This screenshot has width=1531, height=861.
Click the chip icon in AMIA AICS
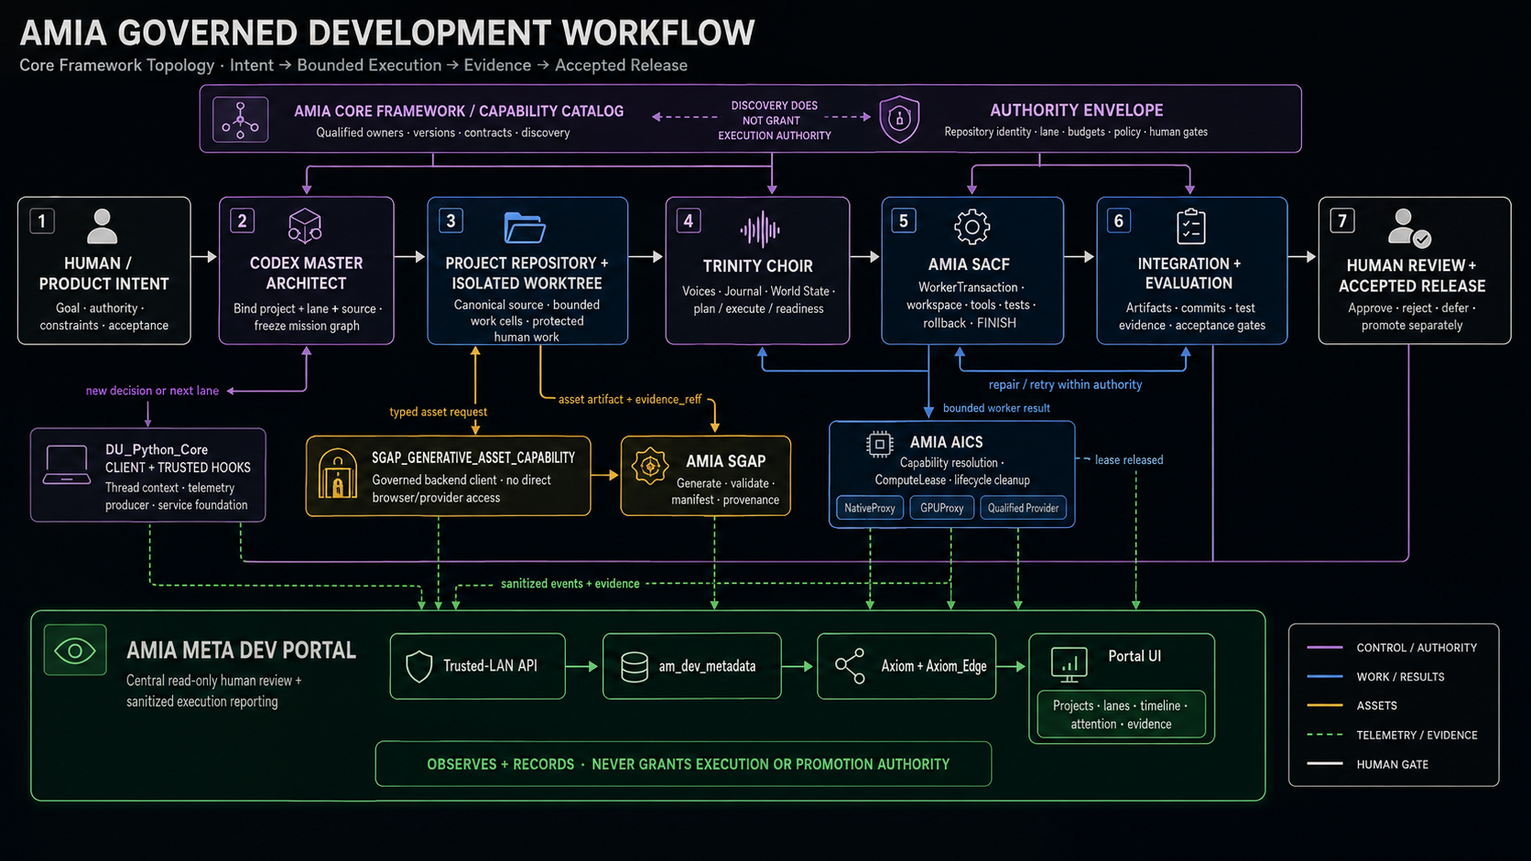click(x=879, y=444)
